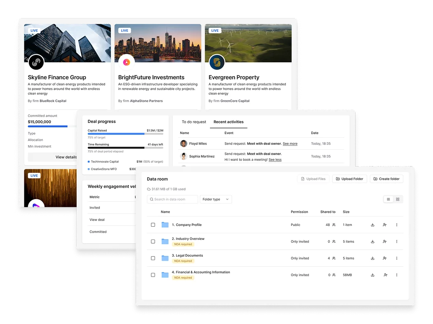The width and height of the screenshot is (433, 324).
Task: Click the share-user icon on Industry Overview row
Action: (x=384, y=242)
